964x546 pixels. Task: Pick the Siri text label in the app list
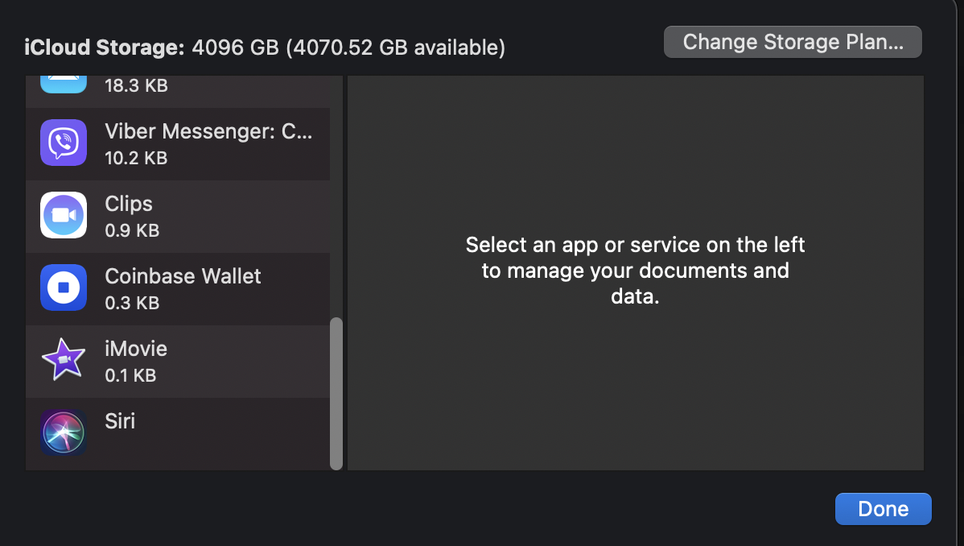[x=120, y=421]
